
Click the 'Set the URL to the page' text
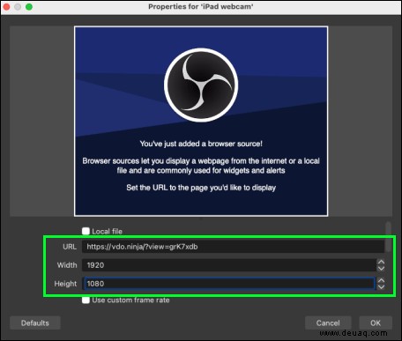(201, 188)
